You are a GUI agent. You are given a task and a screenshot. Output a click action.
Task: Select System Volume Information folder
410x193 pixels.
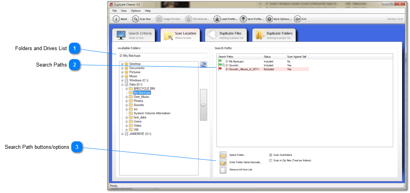[x=152, y=113]
